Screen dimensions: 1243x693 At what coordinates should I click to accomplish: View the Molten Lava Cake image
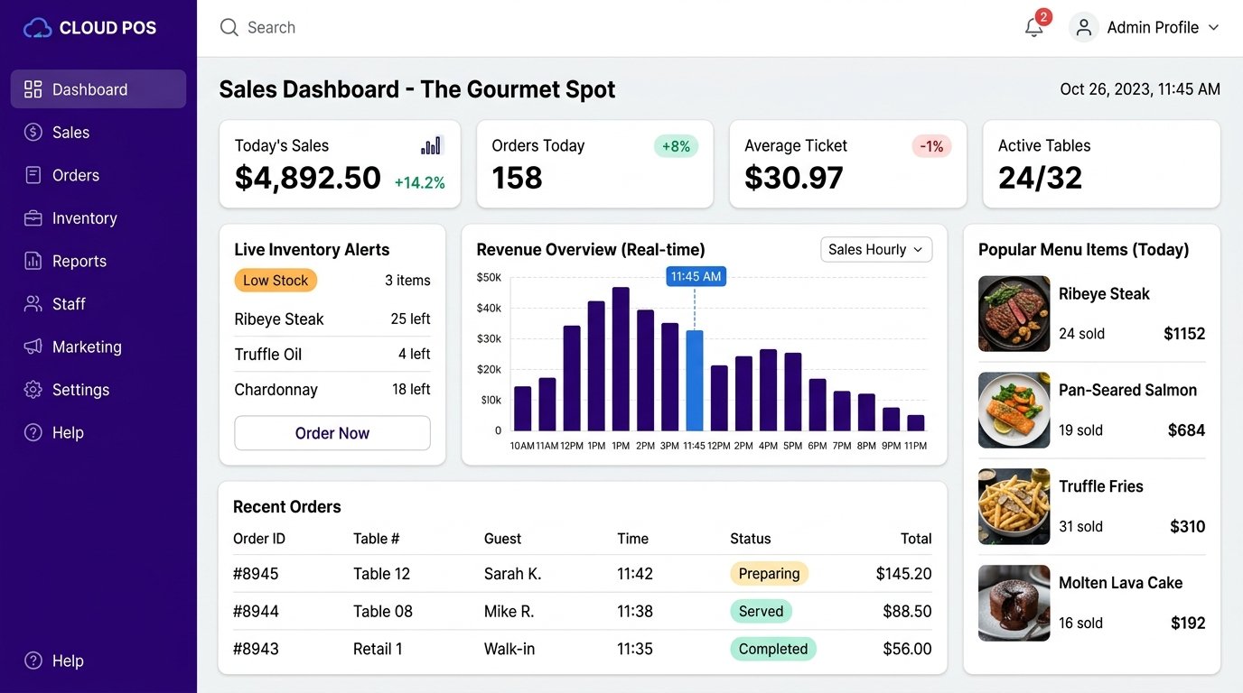point(1014,604)
